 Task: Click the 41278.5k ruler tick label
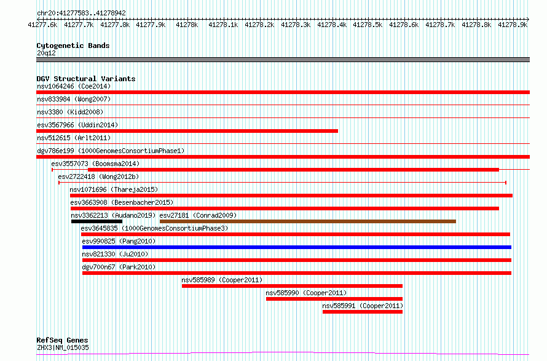tap(368, 25)
